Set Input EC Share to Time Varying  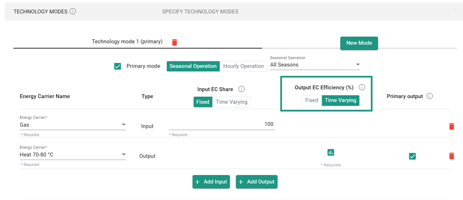[x=232, y=102]
